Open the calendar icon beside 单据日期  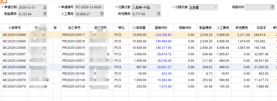[x=45, y=7]
